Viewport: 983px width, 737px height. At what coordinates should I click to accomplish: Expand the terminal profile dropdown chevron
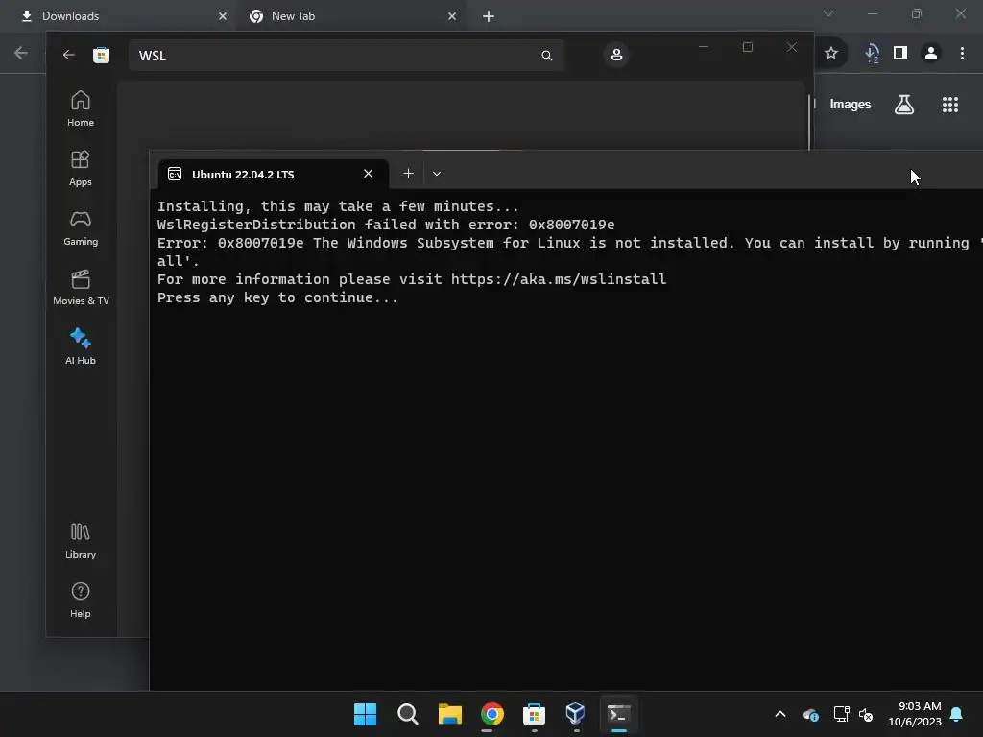click(437, 174)
